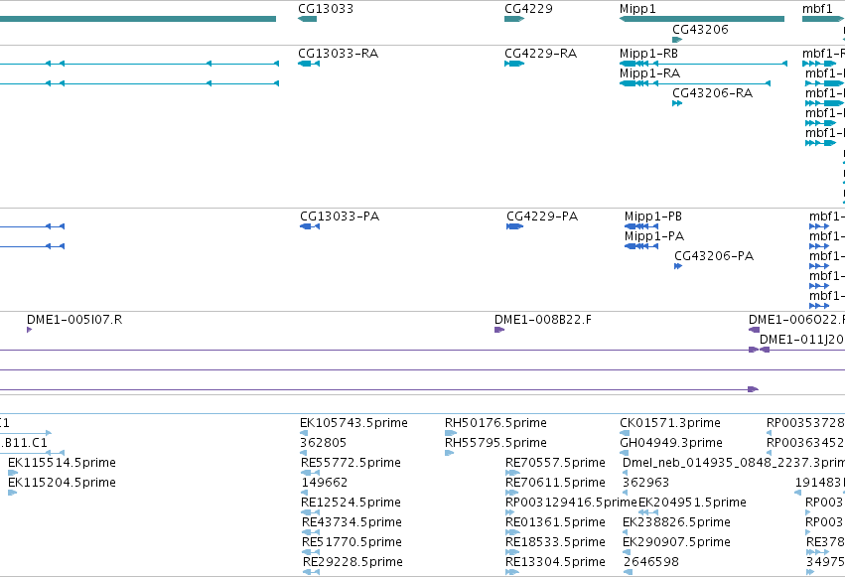
Task: Select the RE01361.5prime EST label
Action: point(555,522)
